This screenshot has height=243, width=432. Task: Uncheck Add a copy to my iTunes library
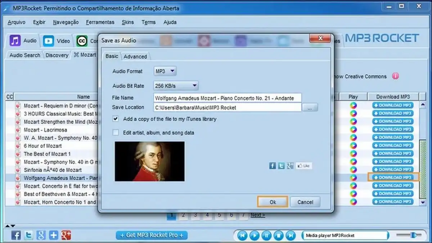pos(116,118)
